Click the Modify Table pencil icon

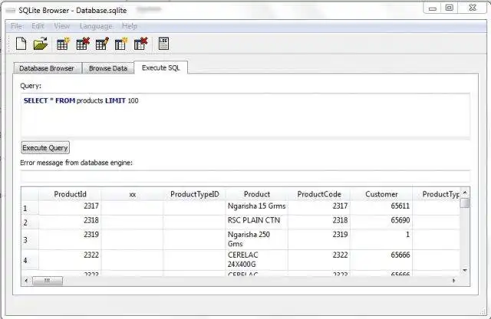pyautogui.click(x=102, y=44)
